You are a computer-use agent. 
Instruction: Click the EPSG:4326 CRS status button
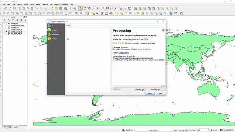[227, 130]
